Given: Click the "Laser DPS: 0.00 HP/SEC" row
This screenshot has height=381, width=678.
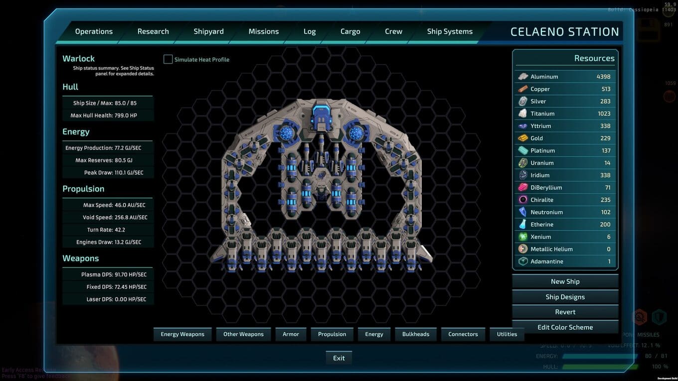Looking at the screenshot, I should pos(108,299).
